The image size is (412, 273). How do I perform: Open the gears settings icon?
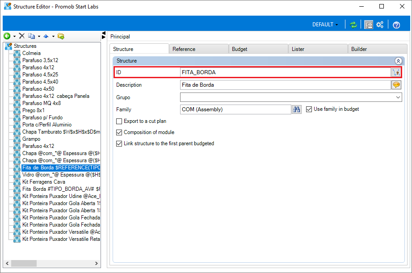pyautogui.click(x=380, y=25)
